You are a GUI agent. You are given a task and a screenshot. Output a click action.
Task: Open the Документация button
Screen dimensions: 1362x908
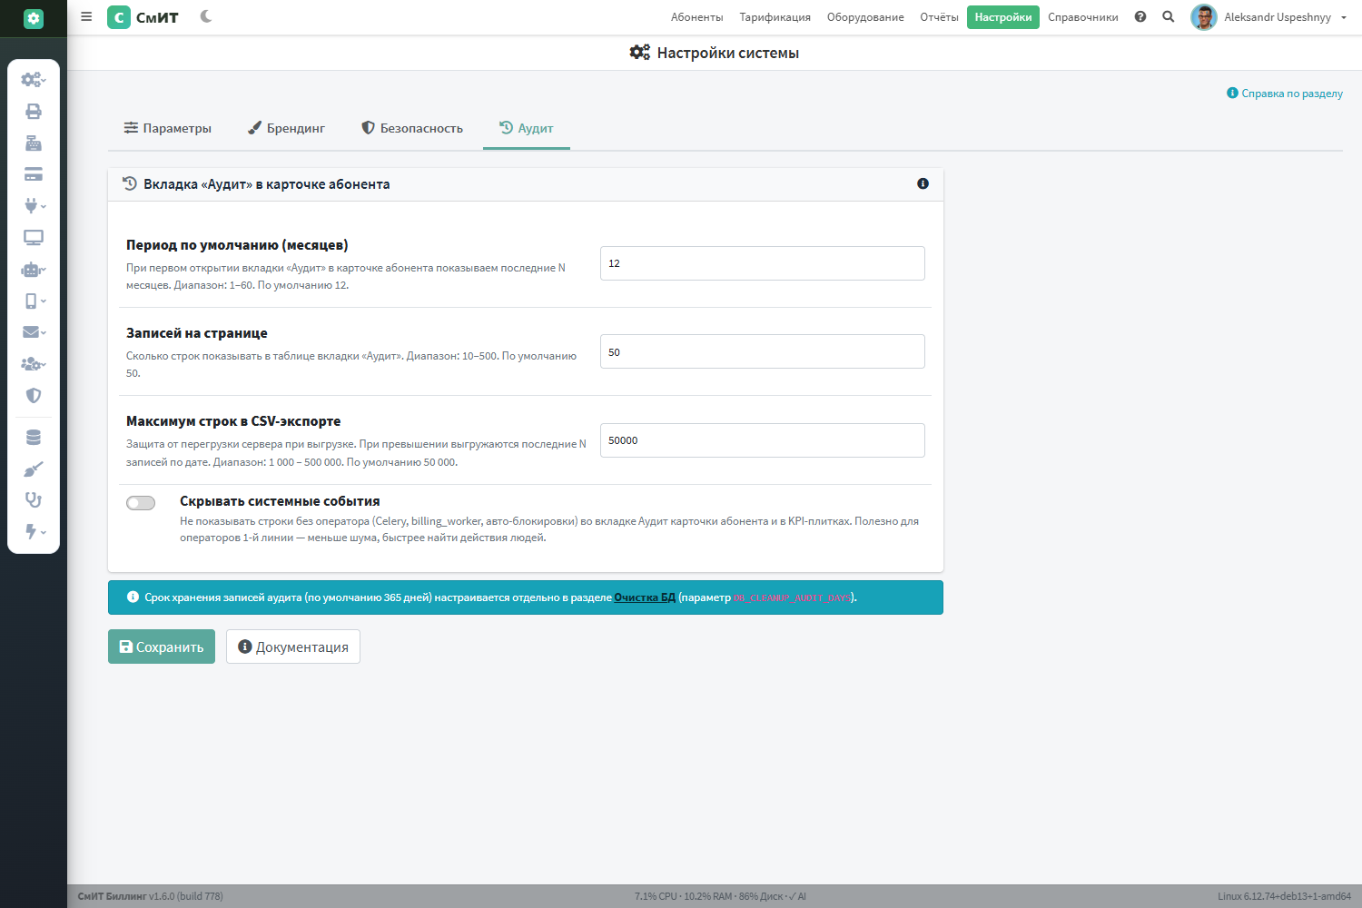(293, 646)
